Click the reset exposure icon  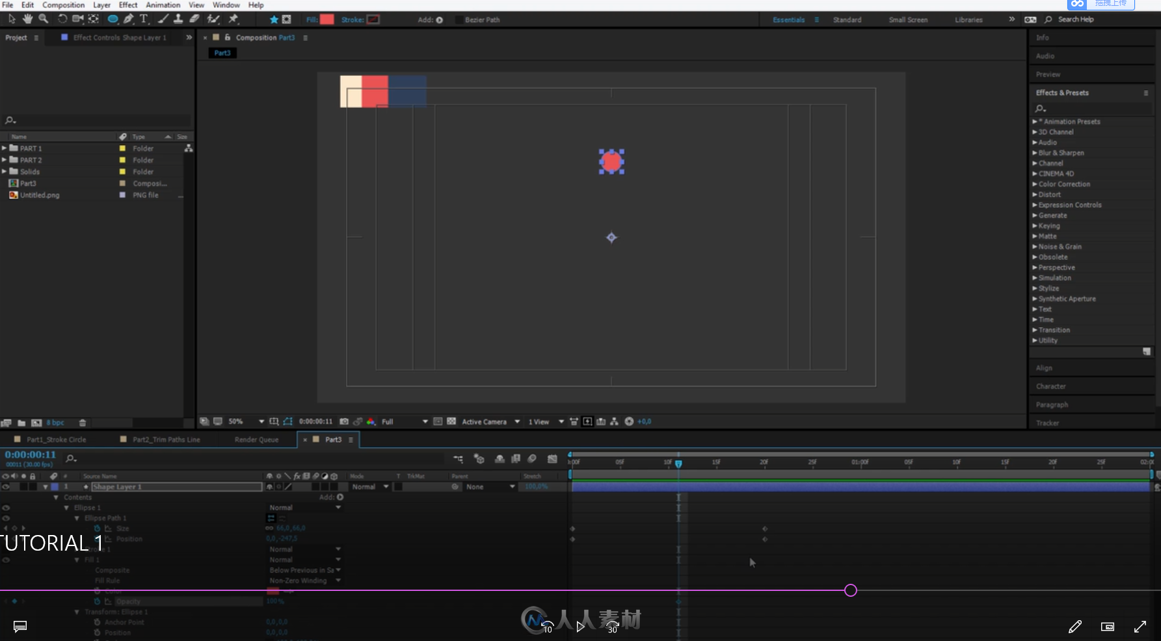click(629, 421)
